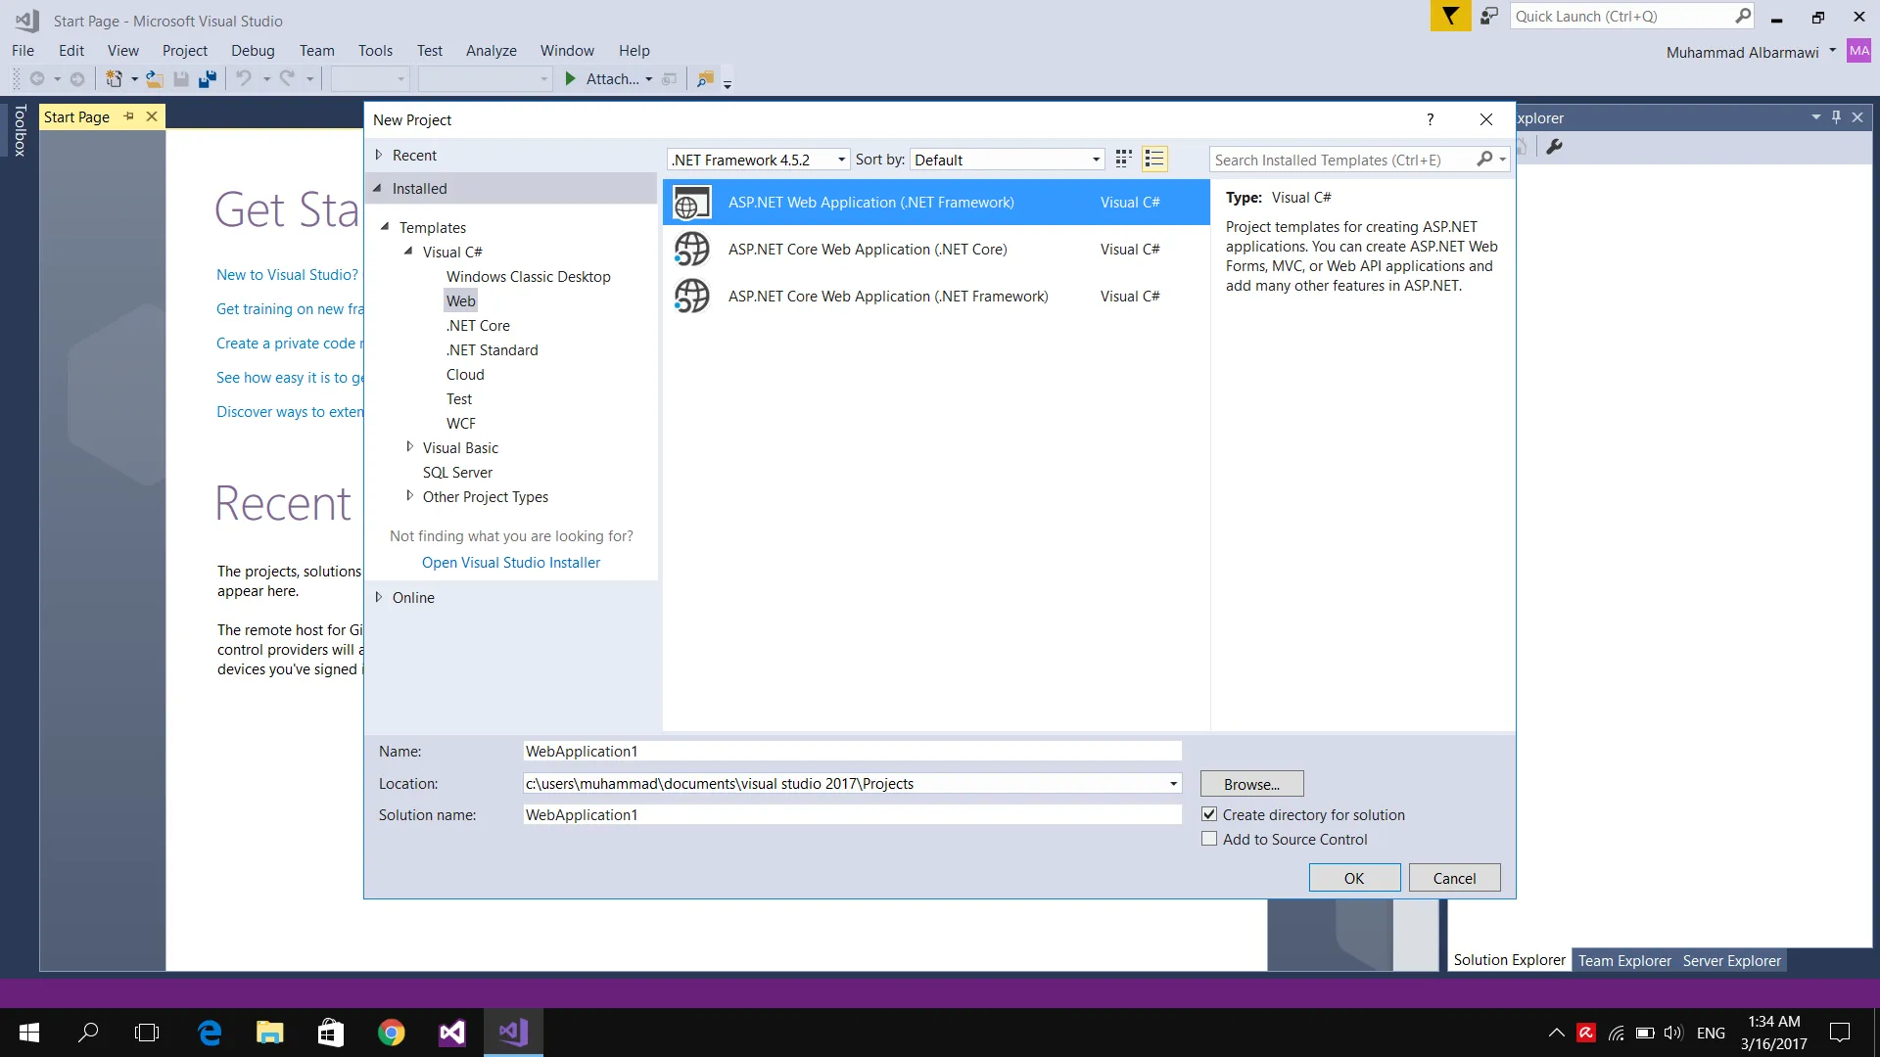Click the green Start Attach arrow
The height and width of the screenshot is (1057, 1880).
tap(571, 79)
